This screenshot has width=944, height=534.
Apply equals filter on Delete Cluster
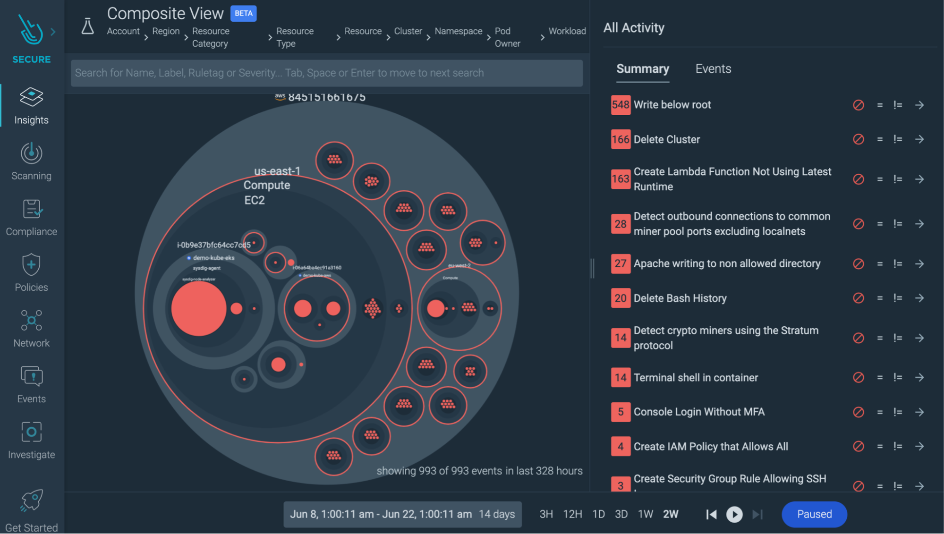(x=879, y=140)
